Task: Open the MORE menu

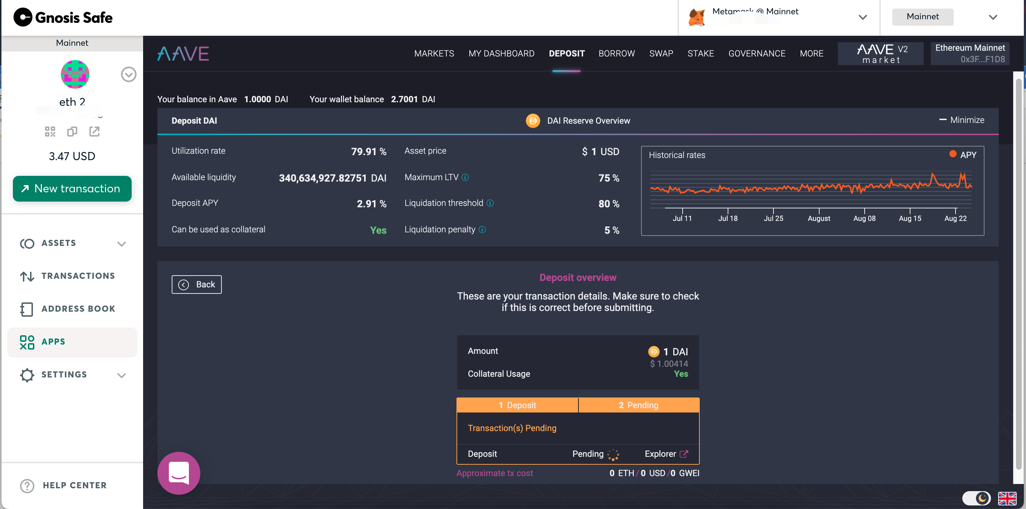Action: click(x=811, y=54)
